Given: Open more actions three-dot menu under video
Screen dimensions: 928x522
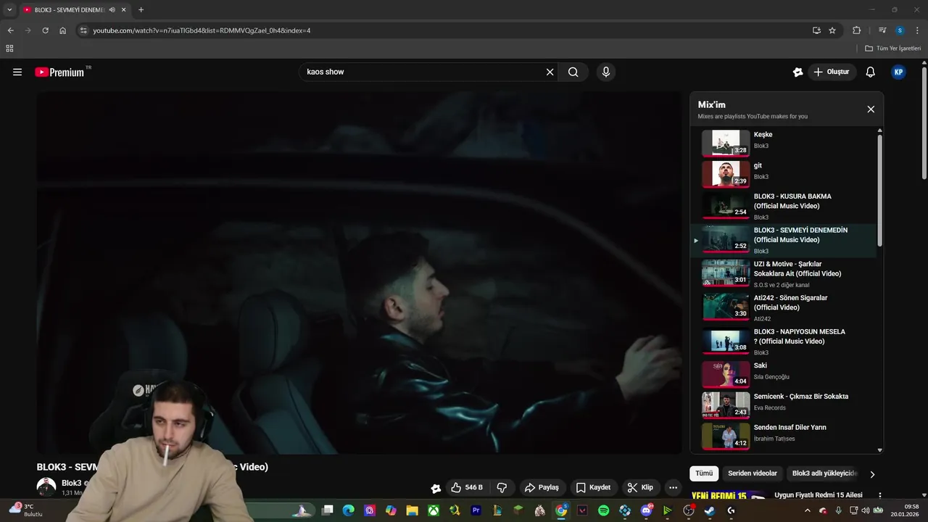Looking at the screenshot, I should tap(673, 488).
